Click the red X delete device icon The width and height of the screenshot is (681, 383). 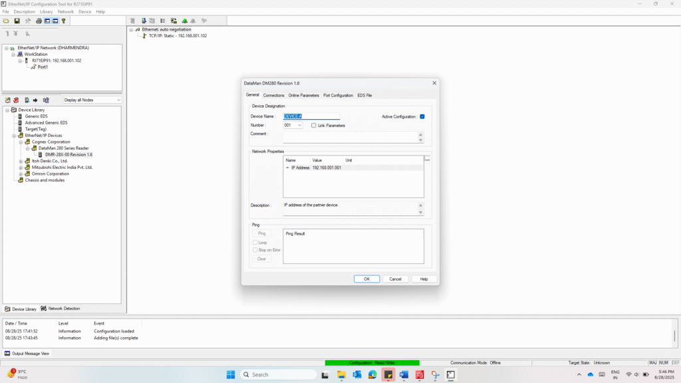point(16,100)
